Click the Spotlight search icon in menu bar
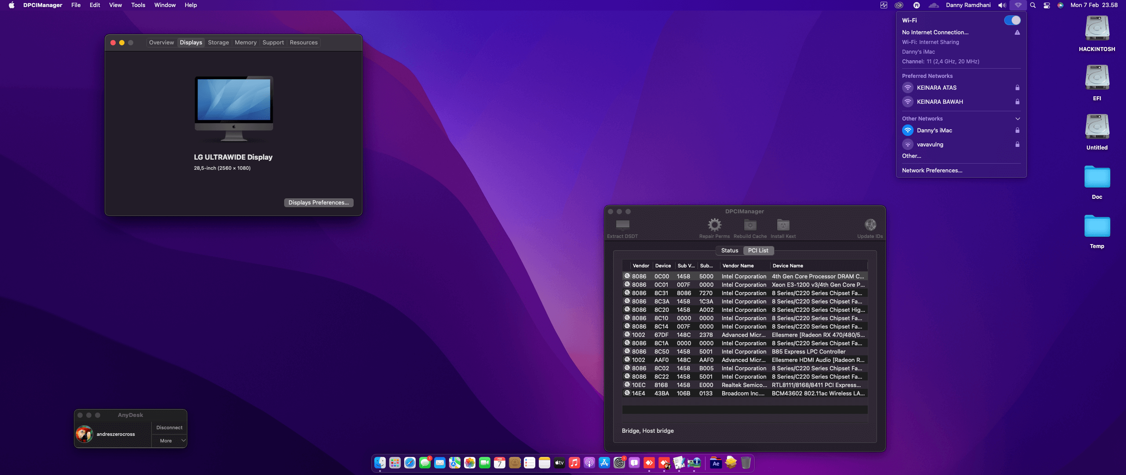 (x=1033, y=5)
